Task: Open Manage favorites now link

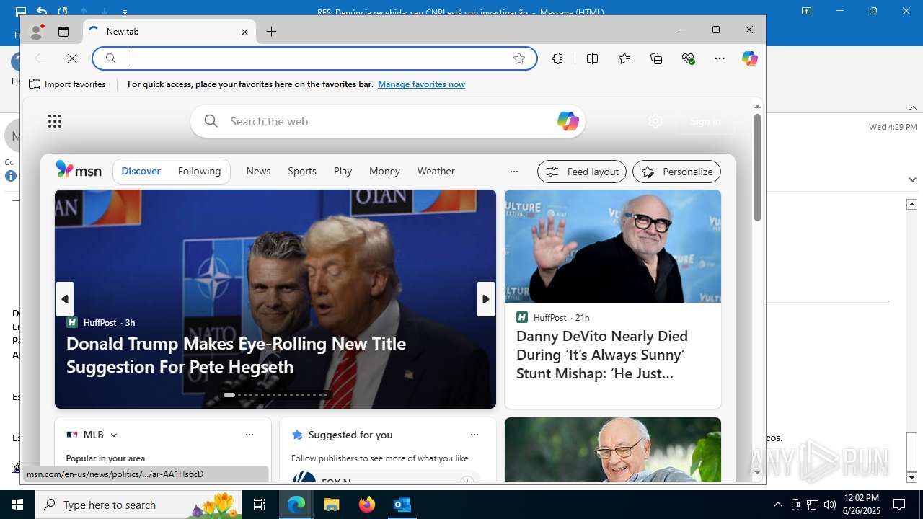Action: coord(421,84)
